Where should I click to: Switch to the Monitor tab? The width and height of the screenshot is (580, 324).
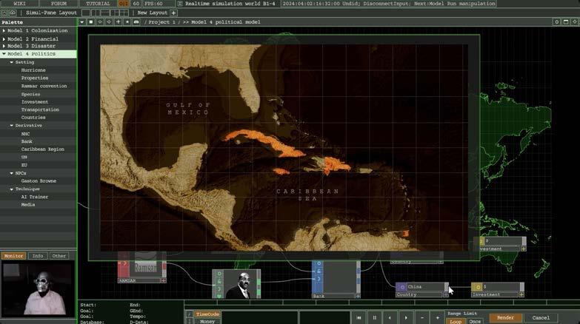pos(13,256)
